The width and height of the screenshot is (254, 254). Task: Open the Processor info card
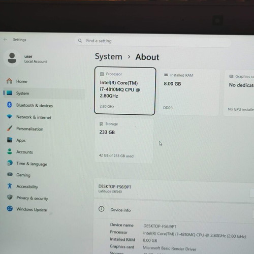[125, 91]
